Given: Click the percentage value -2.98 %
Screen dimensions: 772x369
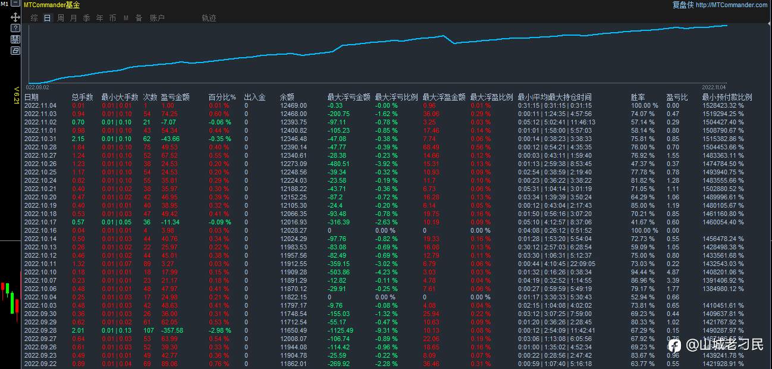Looking at the screenshot, I should tap(221, 330).
